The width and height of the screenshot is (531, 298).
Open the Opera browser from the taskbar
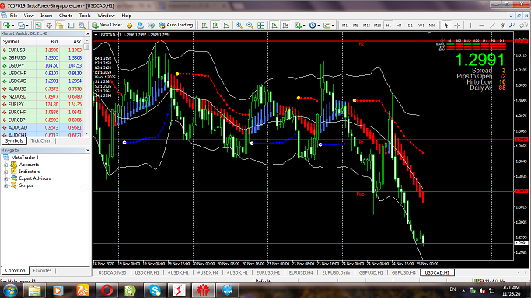pos(107,290)
